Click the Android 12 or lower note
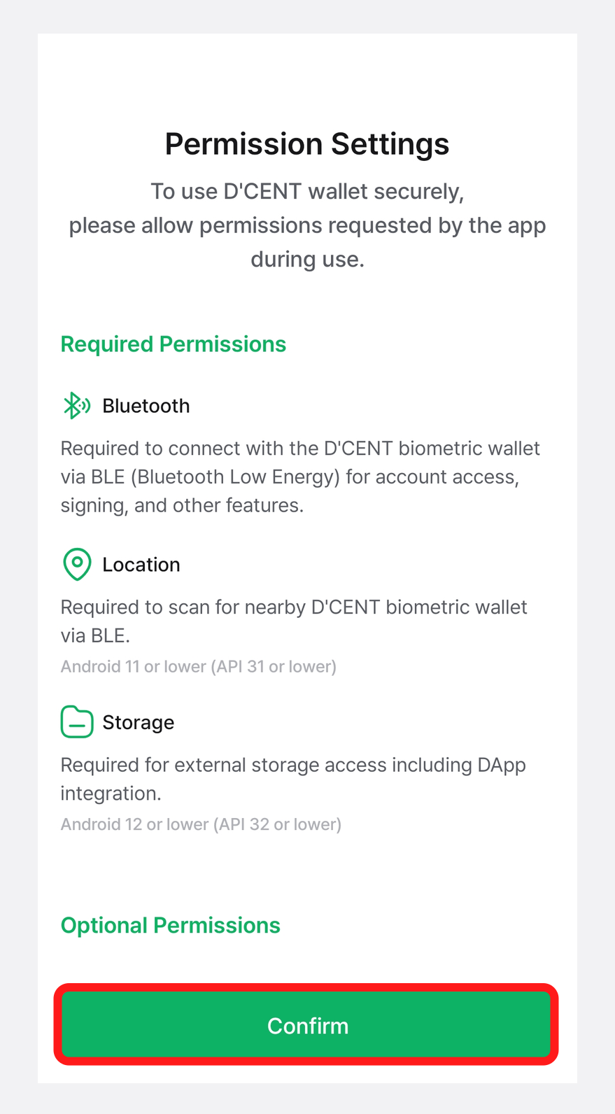 click(201, 824)
